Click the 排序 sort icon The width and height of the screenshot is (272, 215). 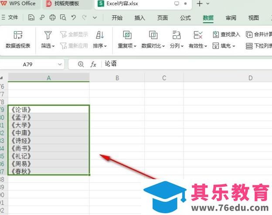point(100,35)
